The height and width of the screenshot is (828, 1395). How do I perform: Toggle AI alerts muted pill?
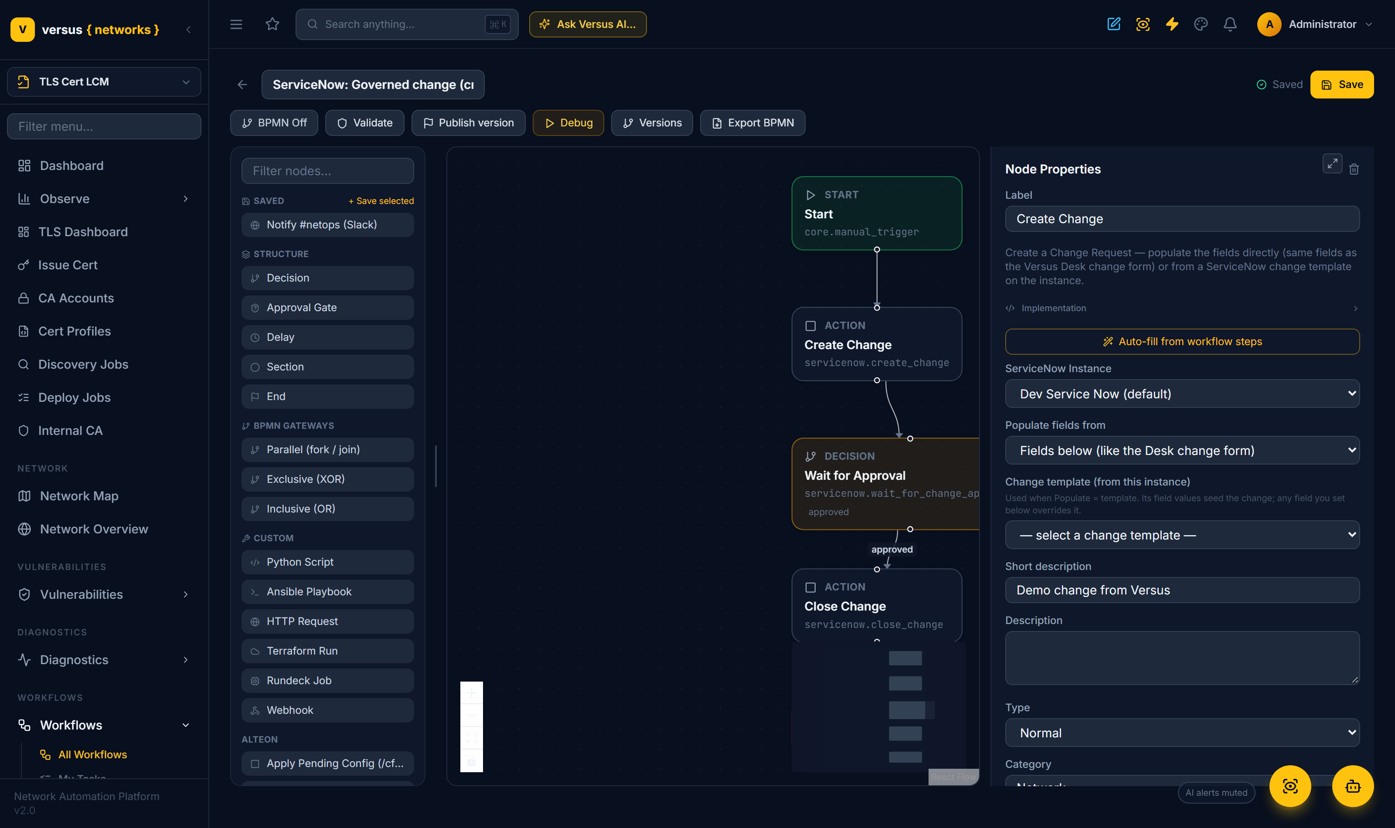pyautogui.click(x=1216, y=792)
